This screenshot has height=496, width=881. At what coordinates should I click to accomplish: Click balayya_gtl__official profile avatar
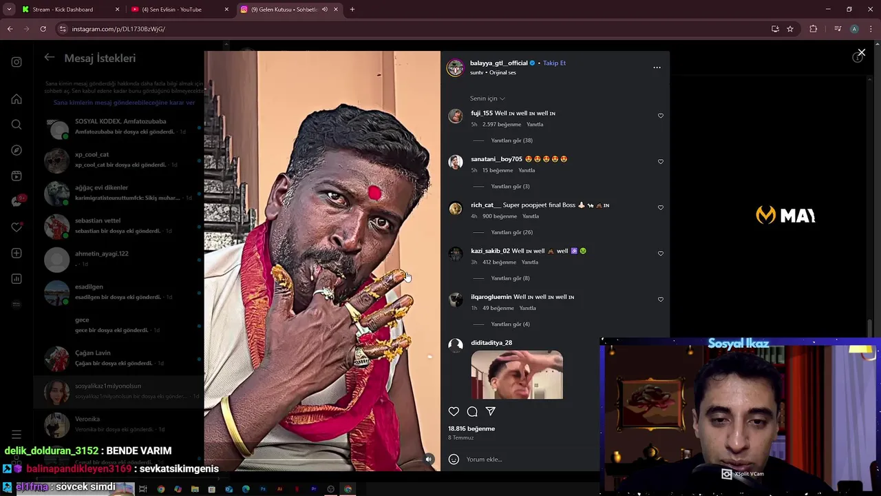point(455,68)
